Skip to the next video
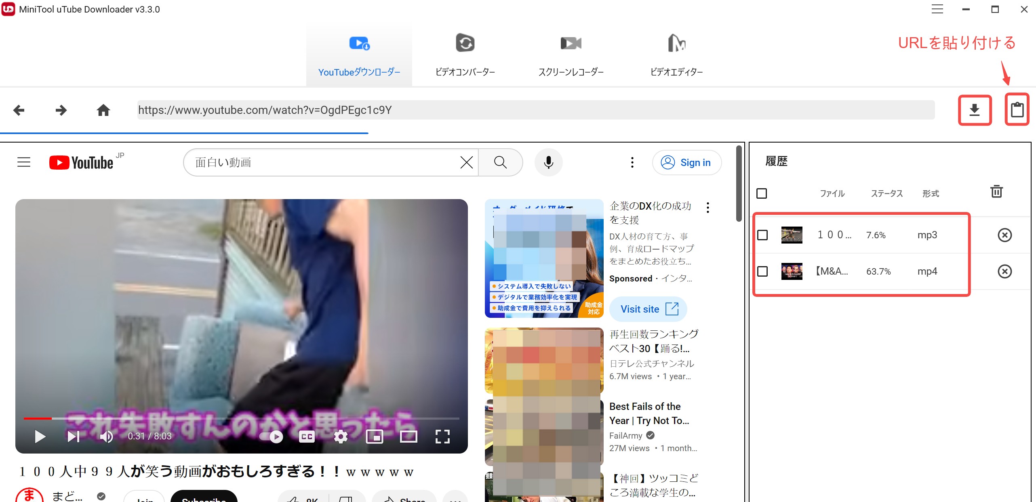Image resolution: width=1036 pixels, height=502 pixels. [73, 437]
